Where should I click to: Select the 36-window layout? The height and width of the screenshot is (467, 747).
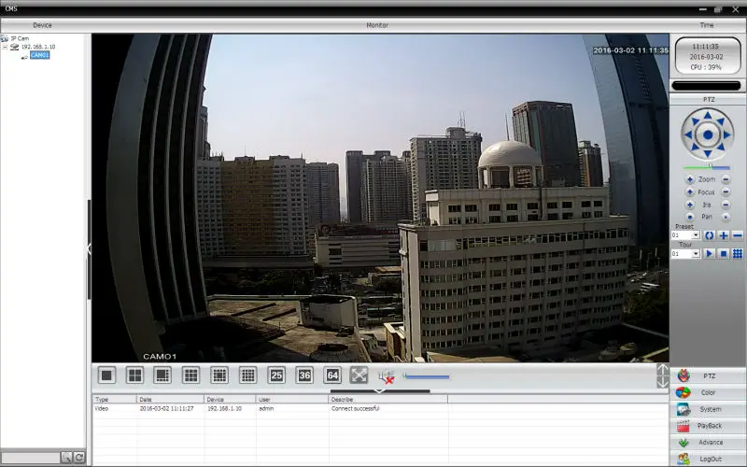[304, 375]
